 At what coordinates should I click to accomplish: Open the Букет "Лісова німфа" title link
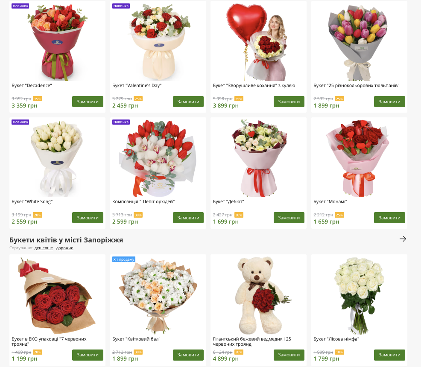click(336, 339)
